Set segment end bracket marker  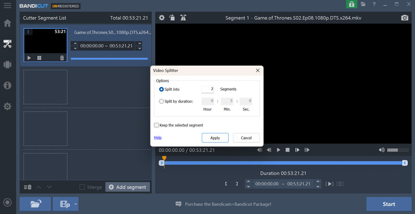(237, 184)
